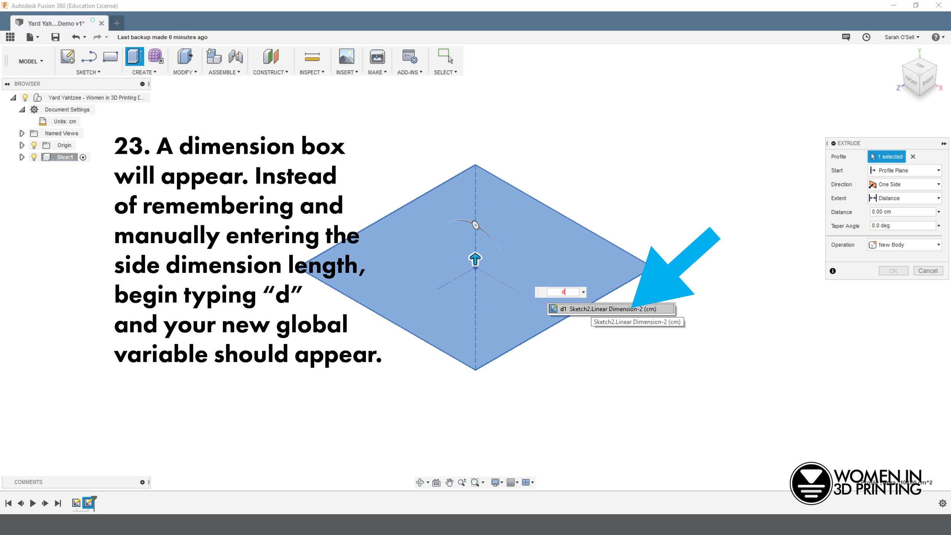
Task: Select the Stop Sketch arrow icon
Action: pyautogui.click(x=89, y=57)
